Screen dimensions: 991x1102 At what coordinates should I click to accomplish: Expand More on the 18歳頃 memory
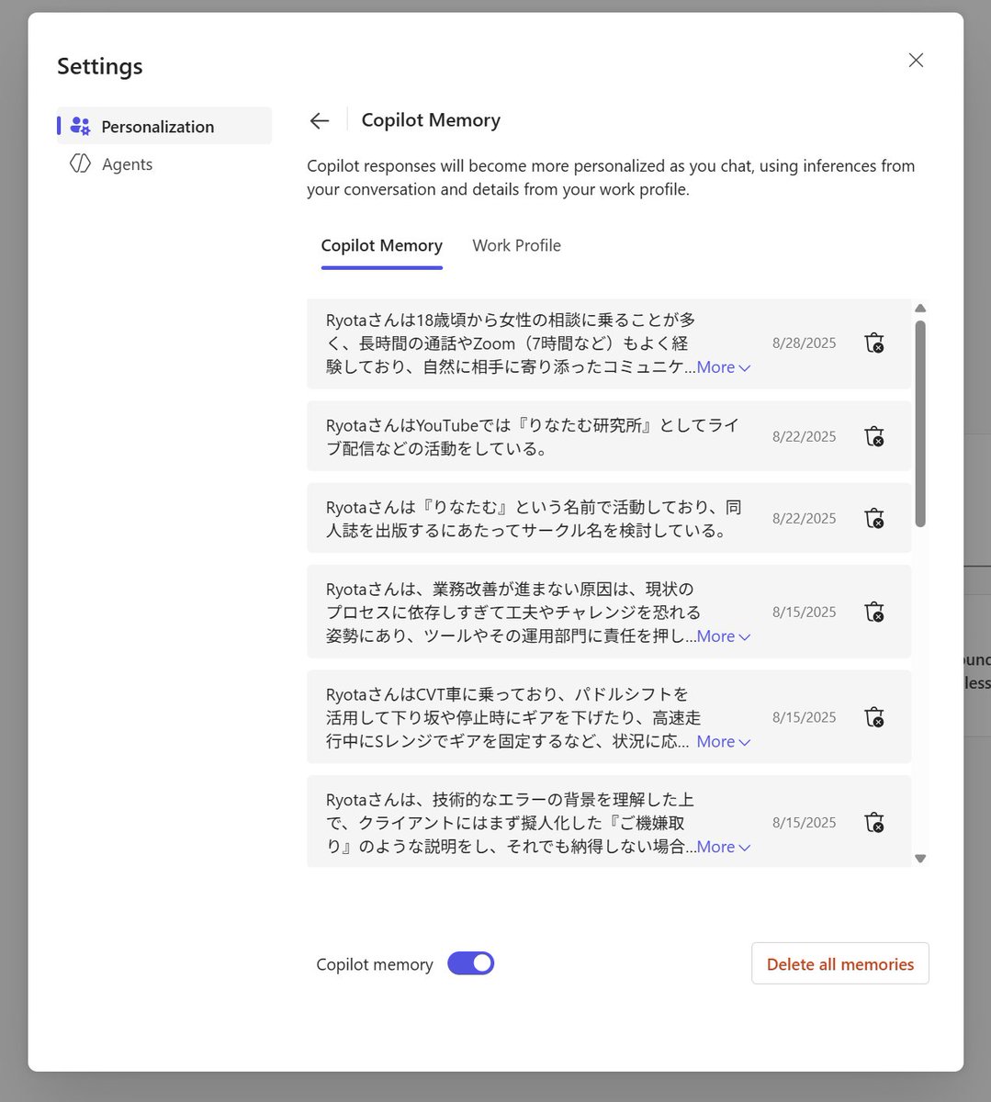tap(724, 367)
